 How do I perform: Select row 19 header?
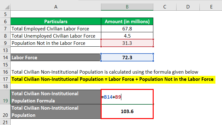[x=5, y=97]
